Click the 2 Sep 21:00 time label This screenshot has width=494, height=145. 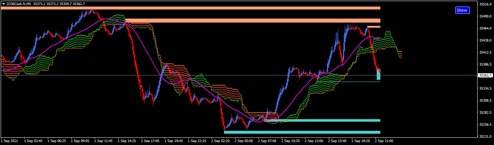[x=384, y=140]
